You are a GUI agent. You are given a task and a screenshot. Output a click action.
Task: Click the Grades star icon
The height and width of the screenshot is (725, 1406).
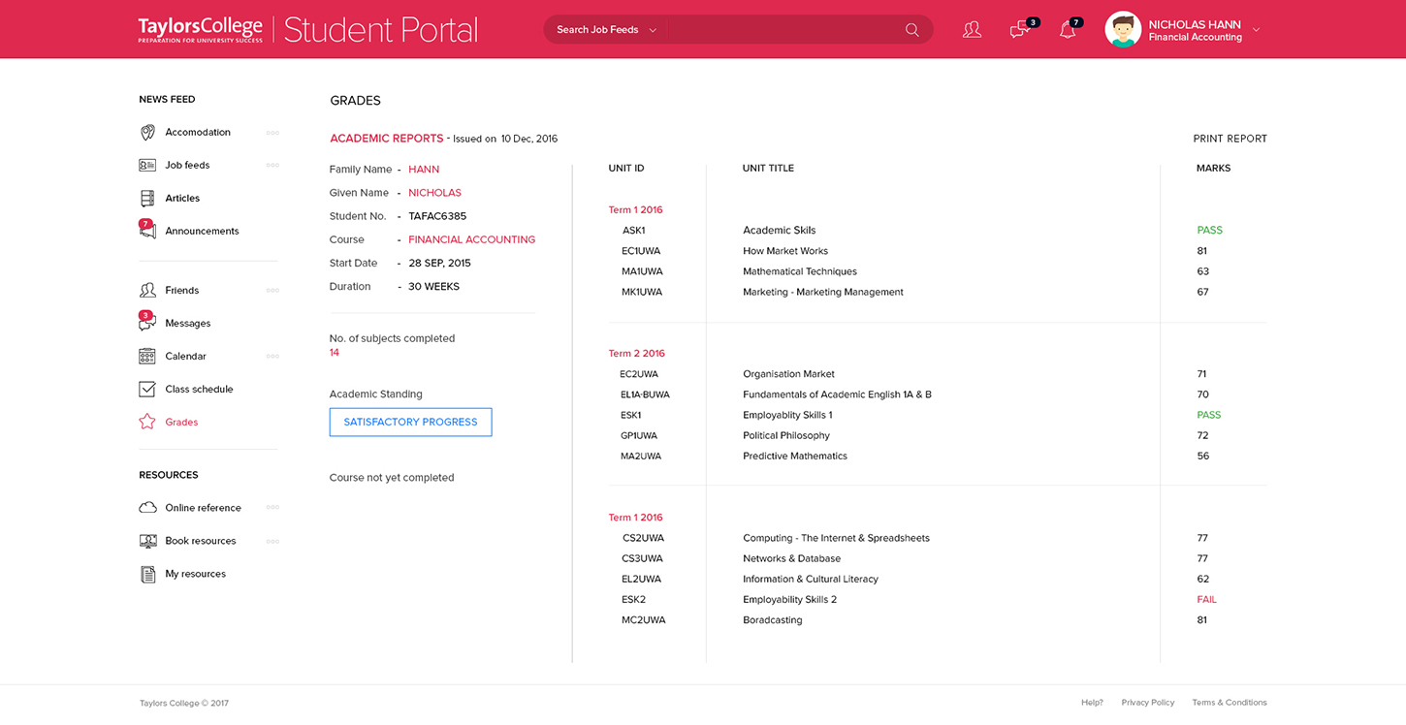point(147,422)
